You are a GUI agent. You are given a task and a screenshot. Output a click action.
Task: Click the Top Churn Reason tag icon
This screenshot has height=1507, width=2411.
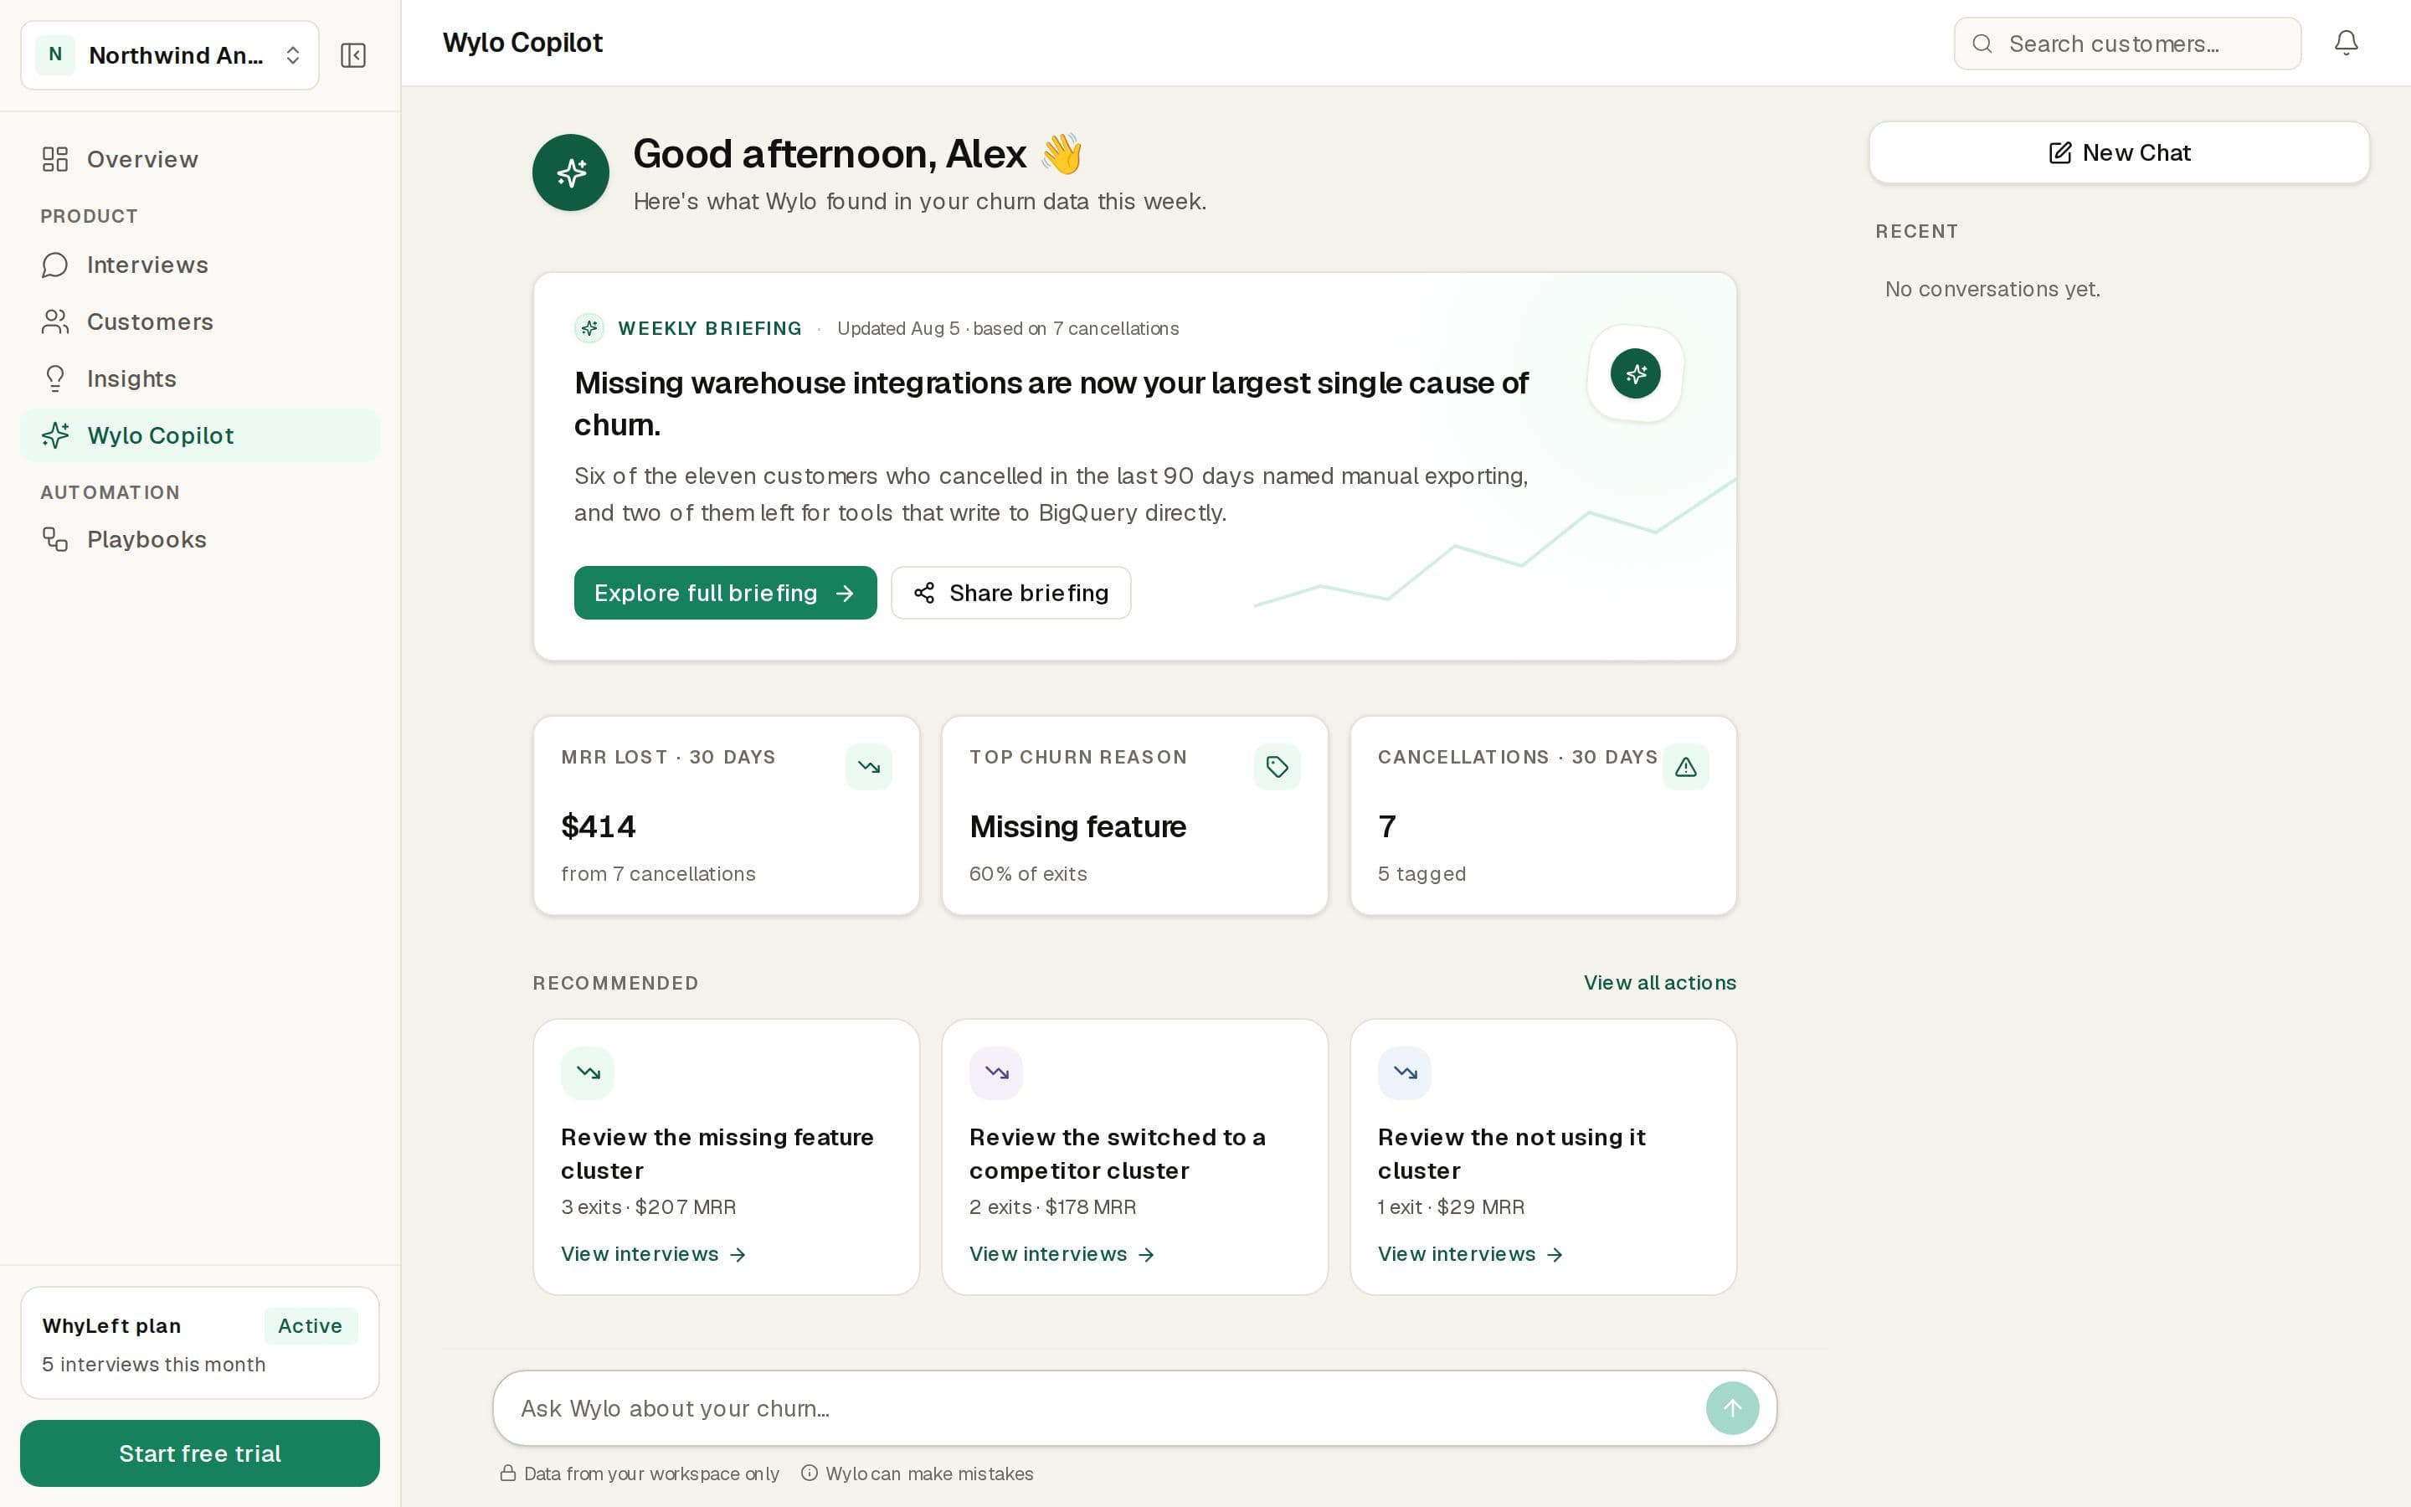(1277, 766)
